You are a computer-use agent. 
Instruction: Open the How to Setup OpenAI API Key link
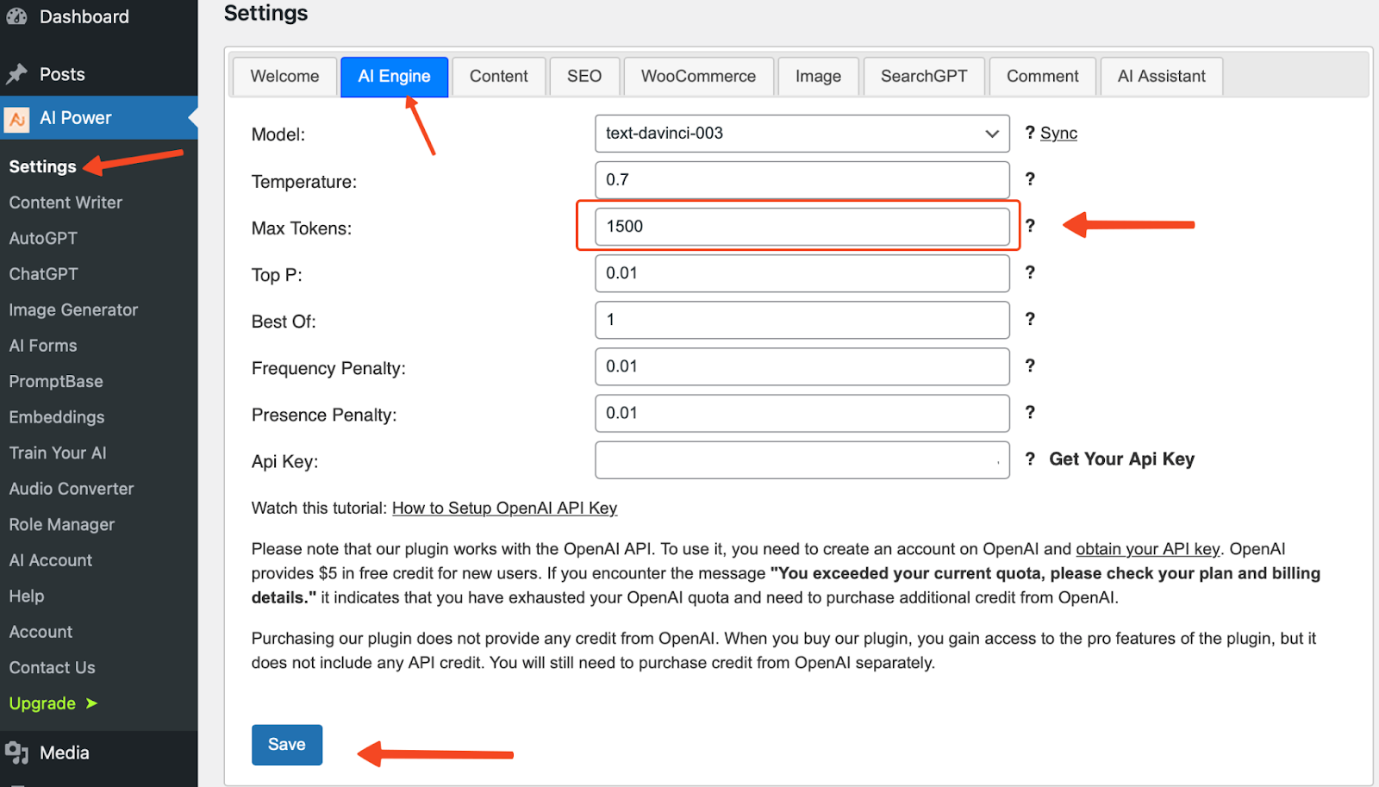coord(504,508)
